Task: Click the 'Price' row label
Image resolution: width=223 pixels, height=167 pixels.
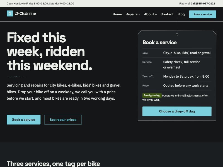Action: tap(146, 86)
